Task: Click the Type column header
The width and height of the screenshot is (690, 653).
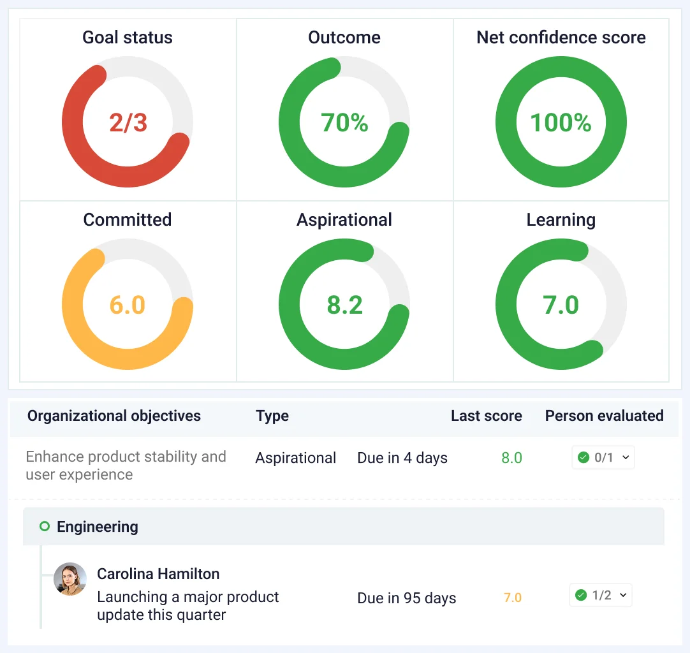Action: pyautogui.click(x=272, y=416)
